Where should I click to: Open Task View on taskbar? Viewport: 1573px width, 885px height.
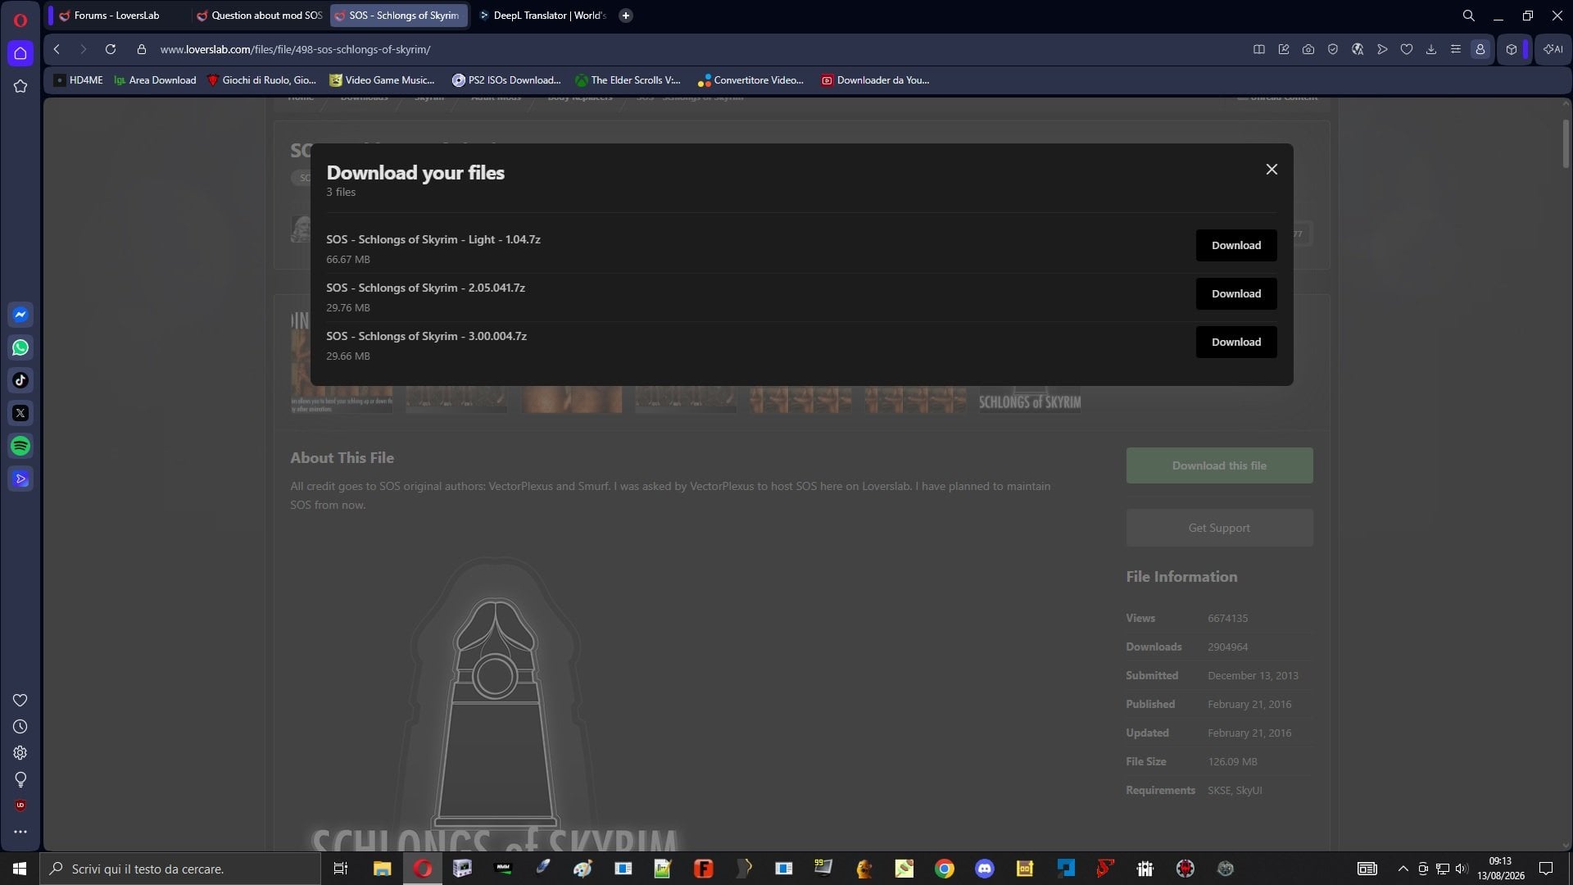tap(341, 869)
